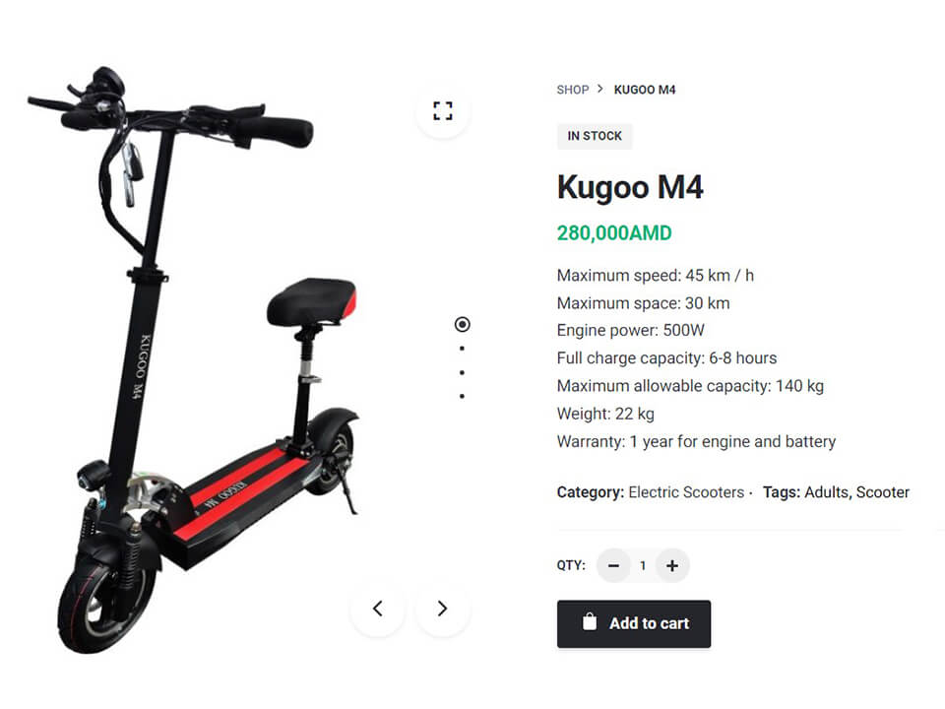This screenshot has height=709, width=945.
Task: Click breadcrumb chevron separator
Action: pyautogui.click(x=600, y=90)
